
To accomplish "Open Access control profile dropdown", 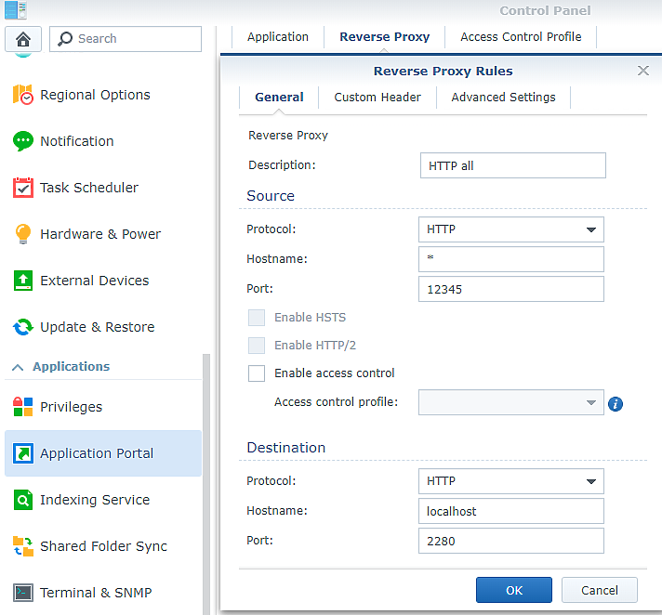I will tap(510, 402).
